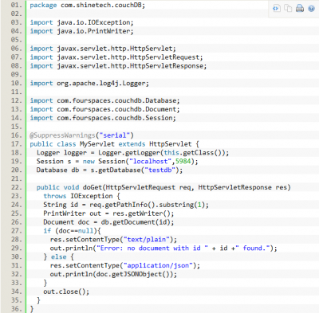The height and width of the screenshot is (313, 319).
Task: Open the blue help question-mark icon
Action: 311,9
